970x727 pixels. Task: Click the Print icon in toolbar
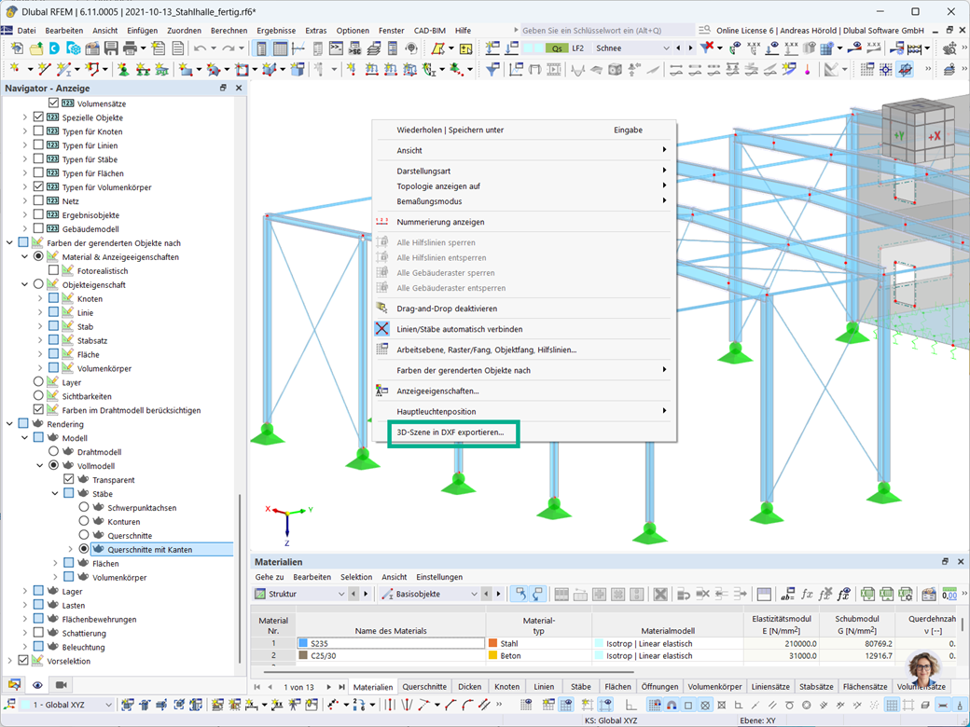pyautogui.click(x=130, y=48)
